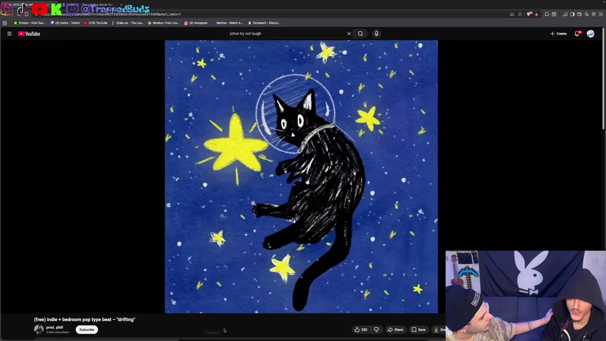Open a new browser tab with plus
Viewport: 606px width, 341px height.
pos(121,5)
